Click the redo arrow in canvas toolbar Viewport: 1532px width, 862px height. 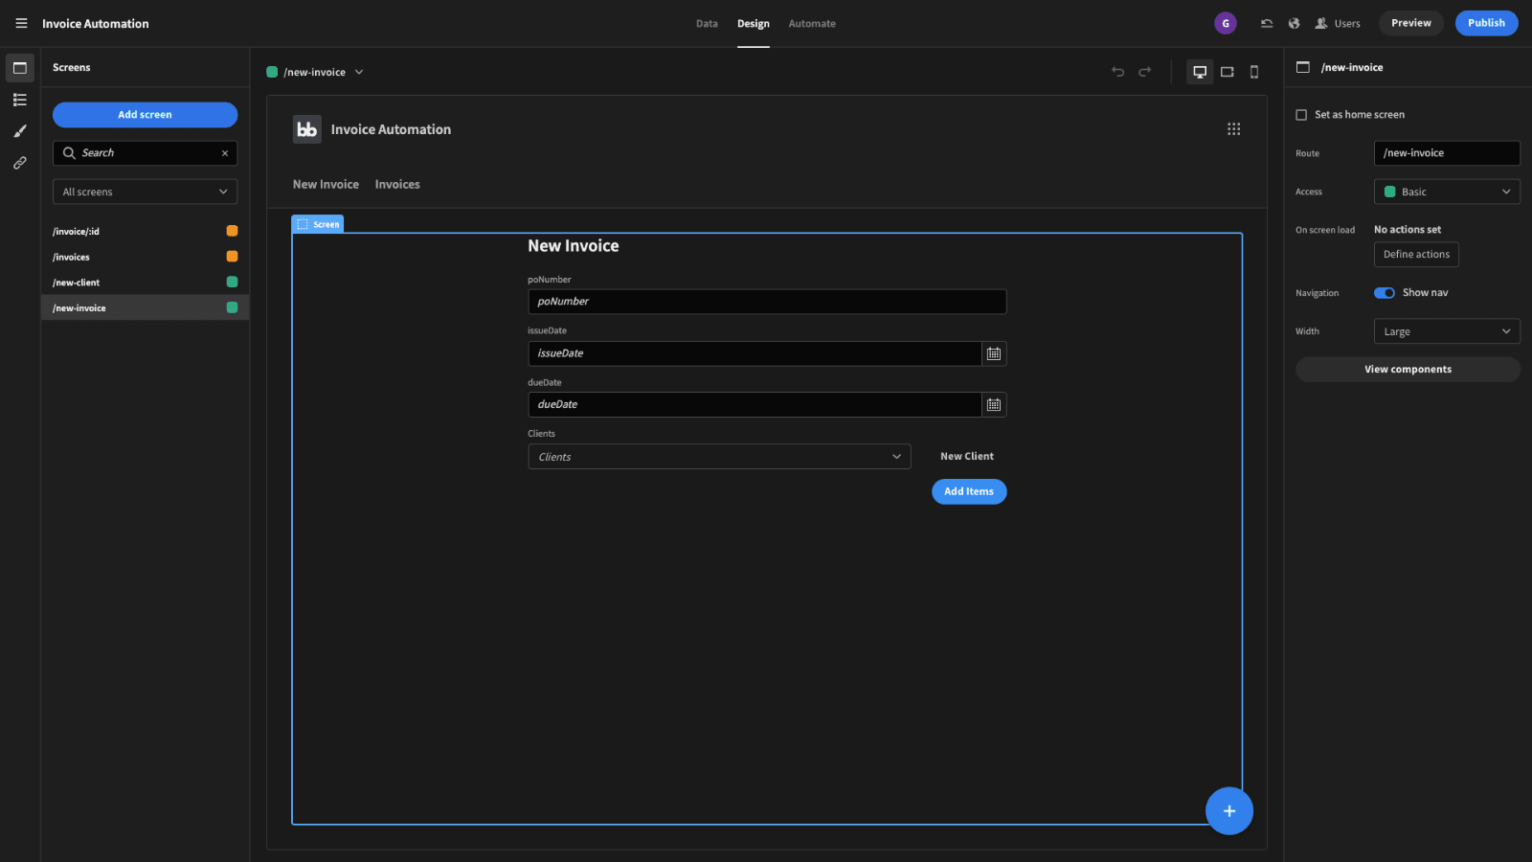click(1144, 72)
